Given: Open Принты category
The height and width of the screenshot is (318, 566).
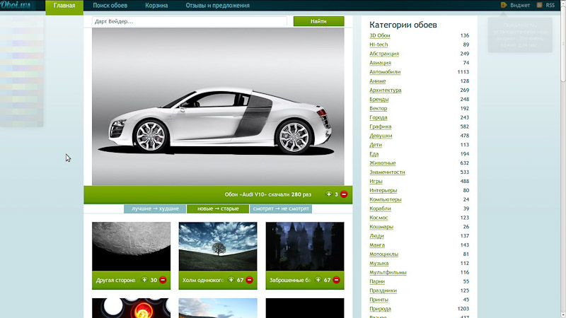Looking at the screenshot, I should [x=379, y=300].
